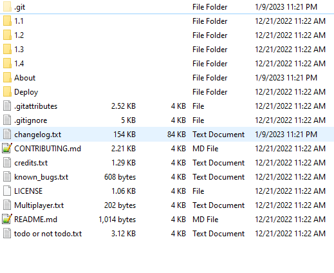Select the .git folder icon
The height and width of the screenshot is (273, 334).
7,7
